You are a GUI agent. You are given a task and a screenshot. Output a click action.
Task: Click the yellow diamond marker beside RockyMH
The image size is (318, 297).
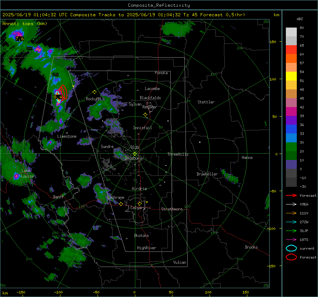pos(94,92)
